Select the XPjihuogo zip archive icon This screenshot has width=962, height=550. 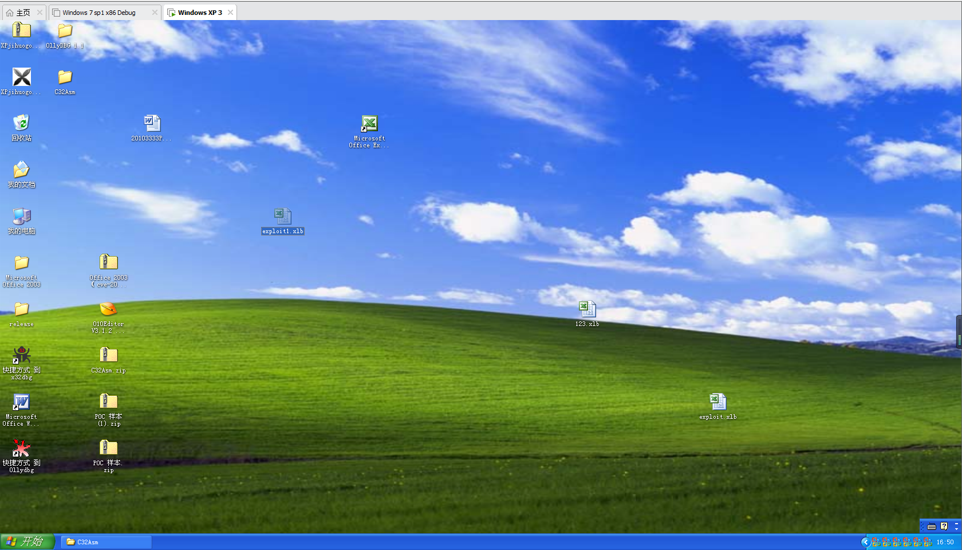[x=21, y=30]
